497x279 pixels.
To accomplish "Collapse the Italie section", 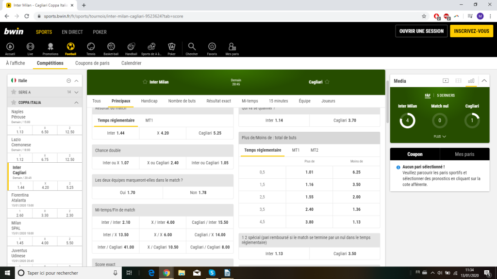I will (x=76, y=81).
